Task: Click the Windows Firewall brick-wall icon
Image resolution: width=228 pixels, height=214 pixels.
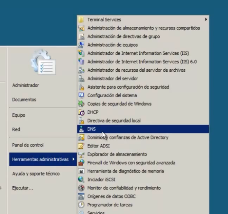Action: (x=81, y=163)
